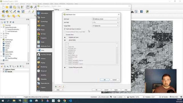Open the Settings menu
The image size is (183, 103).
[22, 4]
